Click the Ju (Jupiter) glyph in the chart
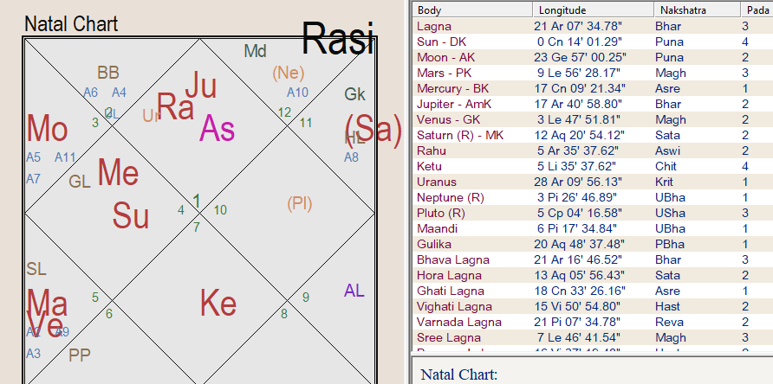773x384 pixels. click(201, 85)
